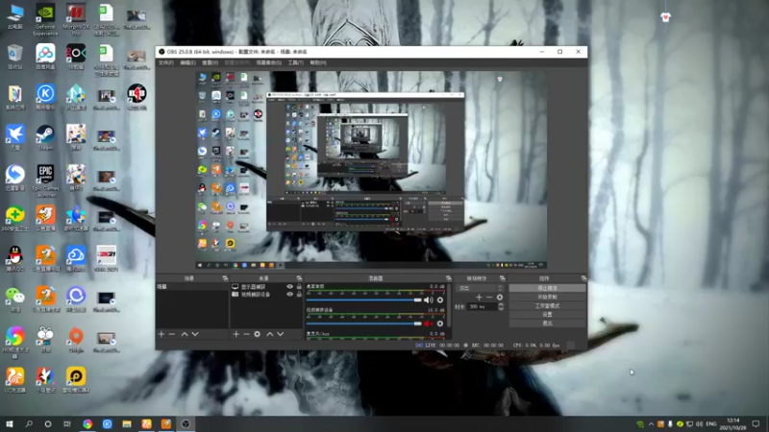Viewport: 769px width, 432px height.
Task: Open transition properties via the Scene Transitions gear
Action: coord(499,297)
